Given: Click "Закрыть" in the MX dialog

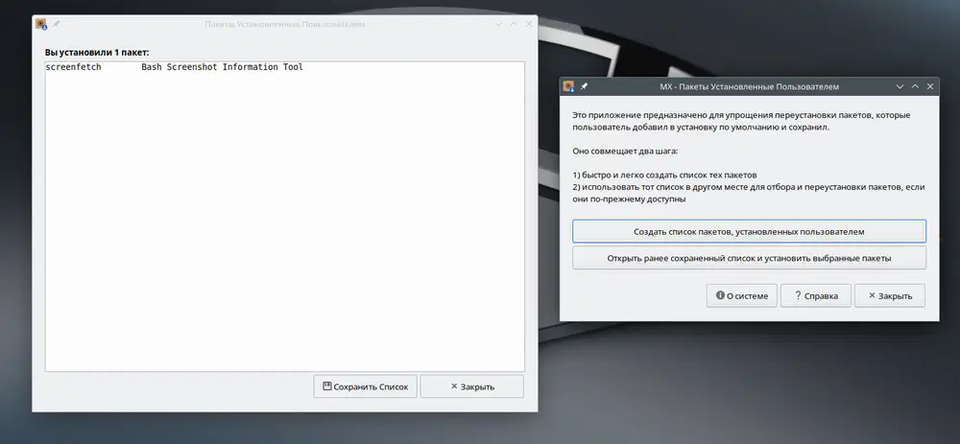Looking at the screenshot, I should tap(890, 295).
